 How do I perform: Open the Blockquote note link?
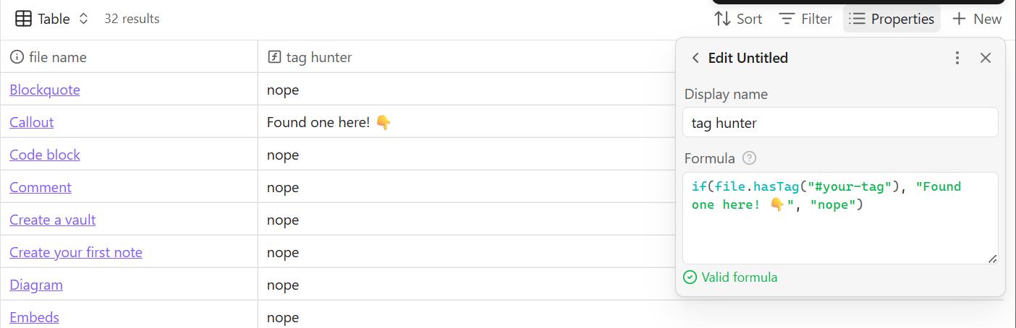(45, 90)
